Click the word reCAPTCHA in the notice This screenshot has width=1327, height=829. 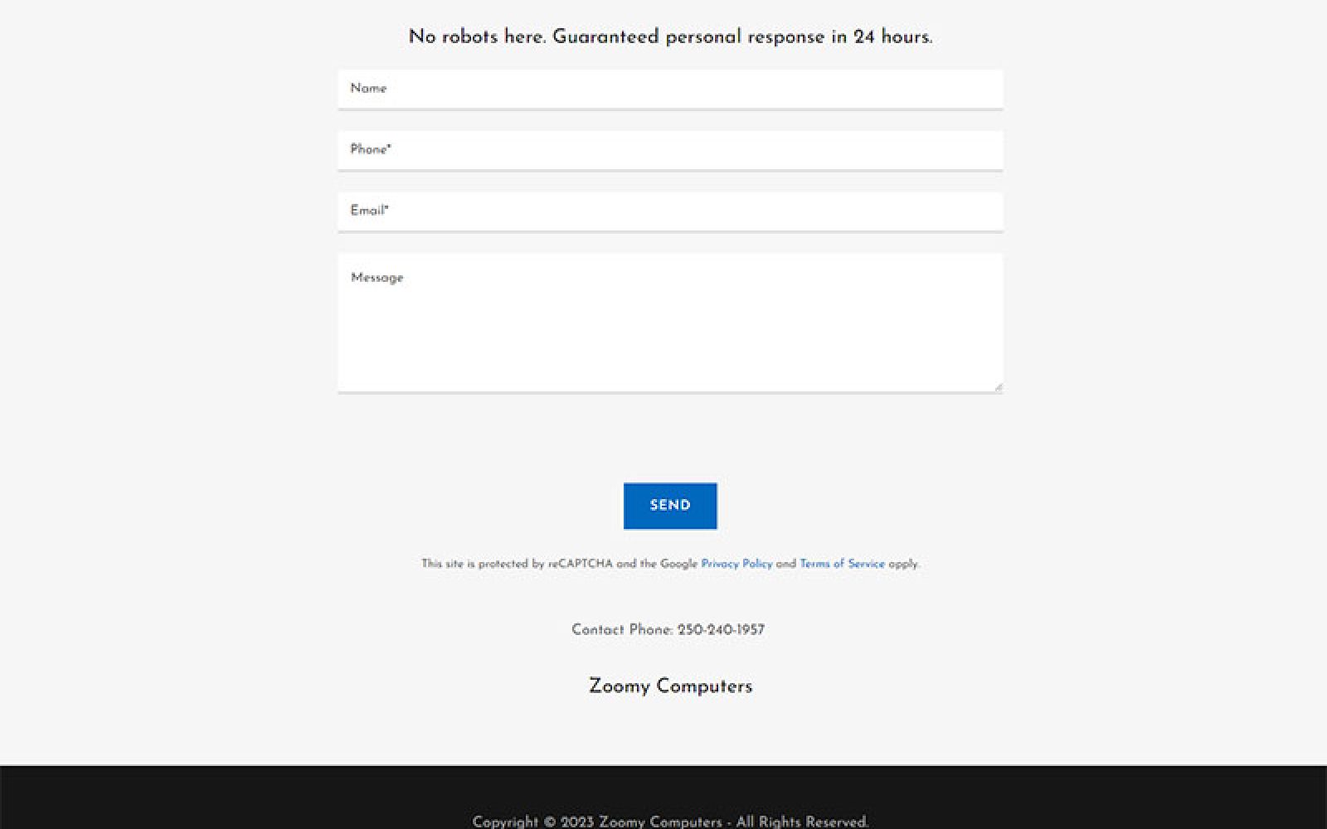(x=580, y=564)
